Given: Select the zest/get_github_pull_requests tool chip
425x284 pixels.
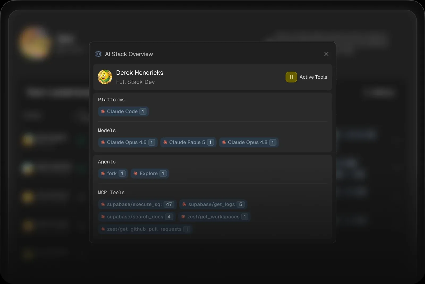Looking at the screenshot, I should click(x=145, y=229).
